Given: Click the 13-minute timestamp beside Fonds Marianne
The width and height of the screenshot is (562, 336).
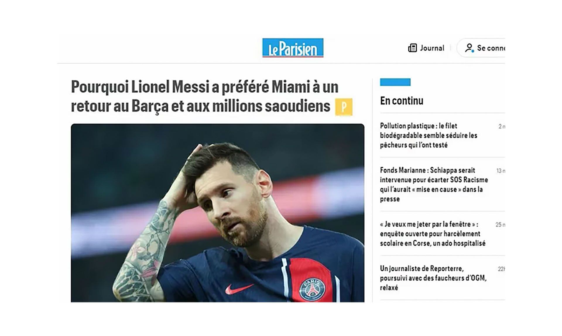Looking at the screenshot, I should 501,171.
